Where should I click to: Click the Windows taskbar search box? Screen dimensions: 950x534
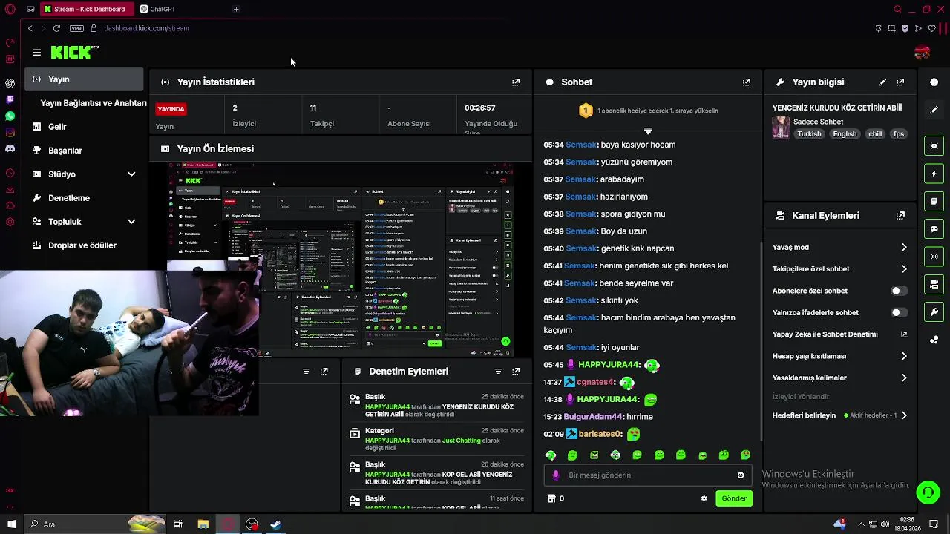94,524
